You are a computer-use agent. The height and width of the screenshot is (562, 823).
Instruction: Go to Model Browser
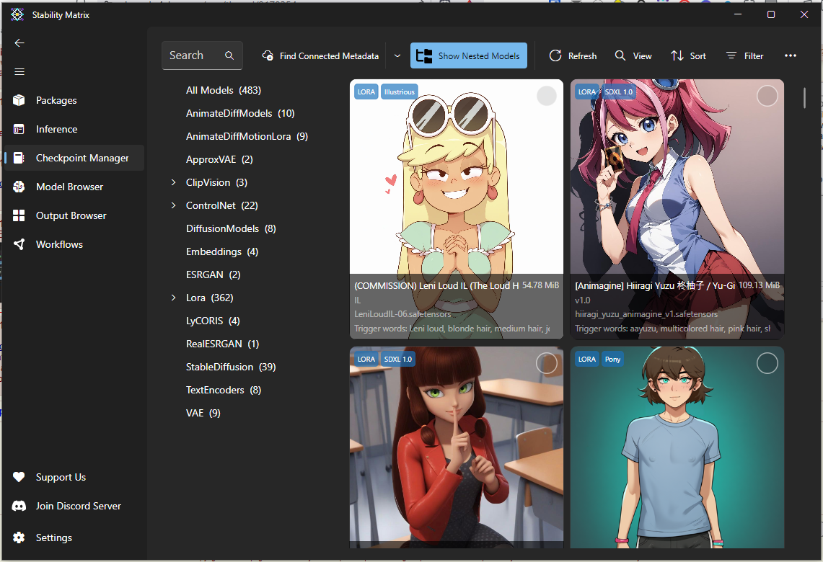pyautogui.click(x=74, y=187)
